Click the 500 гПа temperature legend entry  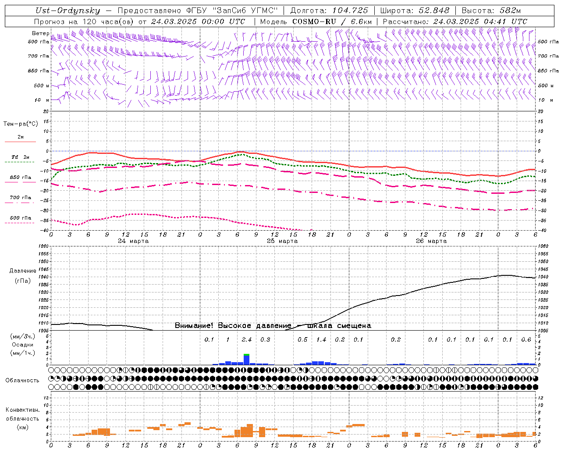(20, 218)
